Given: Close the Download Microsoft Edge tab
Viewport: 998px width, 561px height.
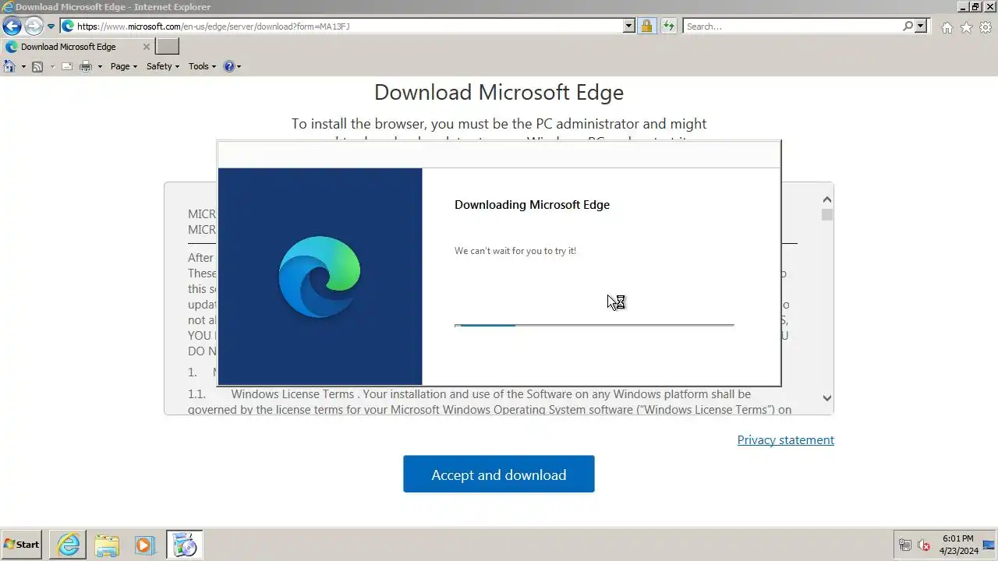Looking at the screenshot, I should click(x=147, y=47).
